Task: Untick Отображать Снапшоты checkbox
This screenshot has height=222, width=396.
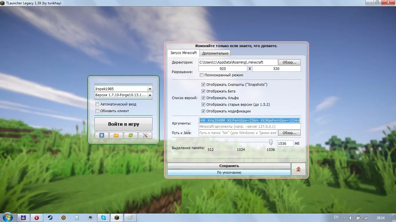Action: 203,85
